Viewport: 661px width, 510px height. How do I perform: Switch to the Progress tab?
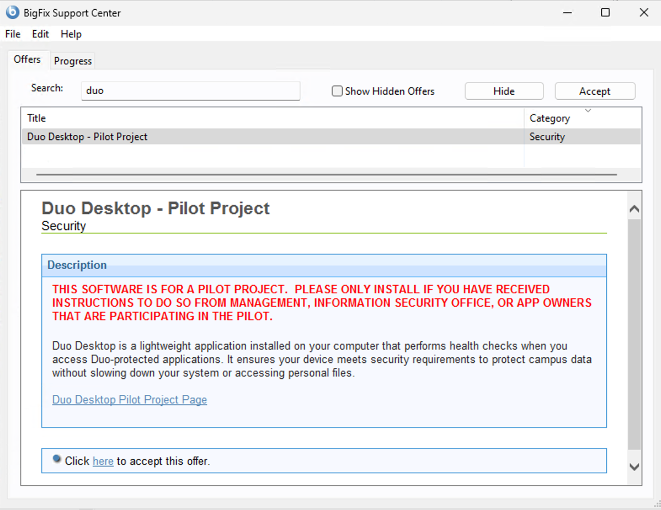pyautogui.click(x=73, y=61)
